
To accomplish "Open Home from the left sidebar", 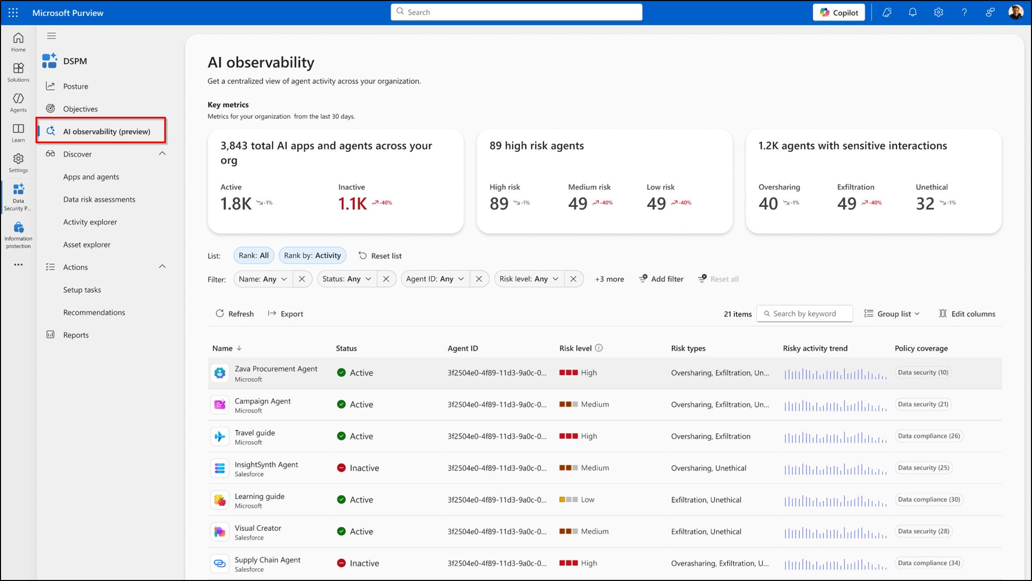I will [x=18, y=42].
